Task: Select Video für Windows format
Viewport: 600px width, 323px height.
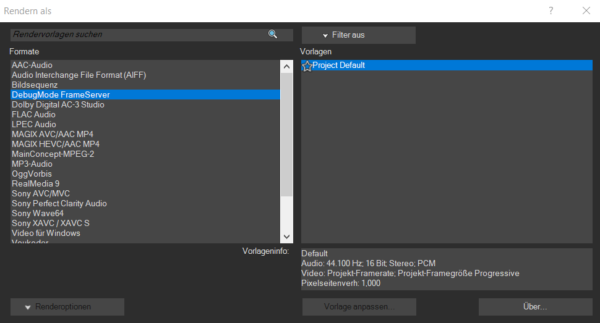Action: (46, 233)
